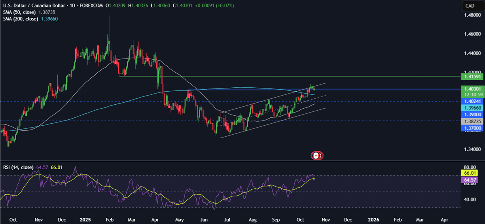Click the 2026 label on time axis

point(374,218)
